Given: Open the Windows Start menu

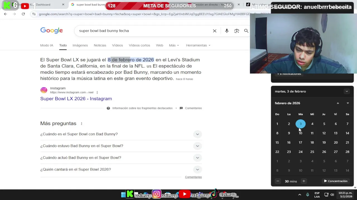Looking at the screenshot, I should click(123, 195).
